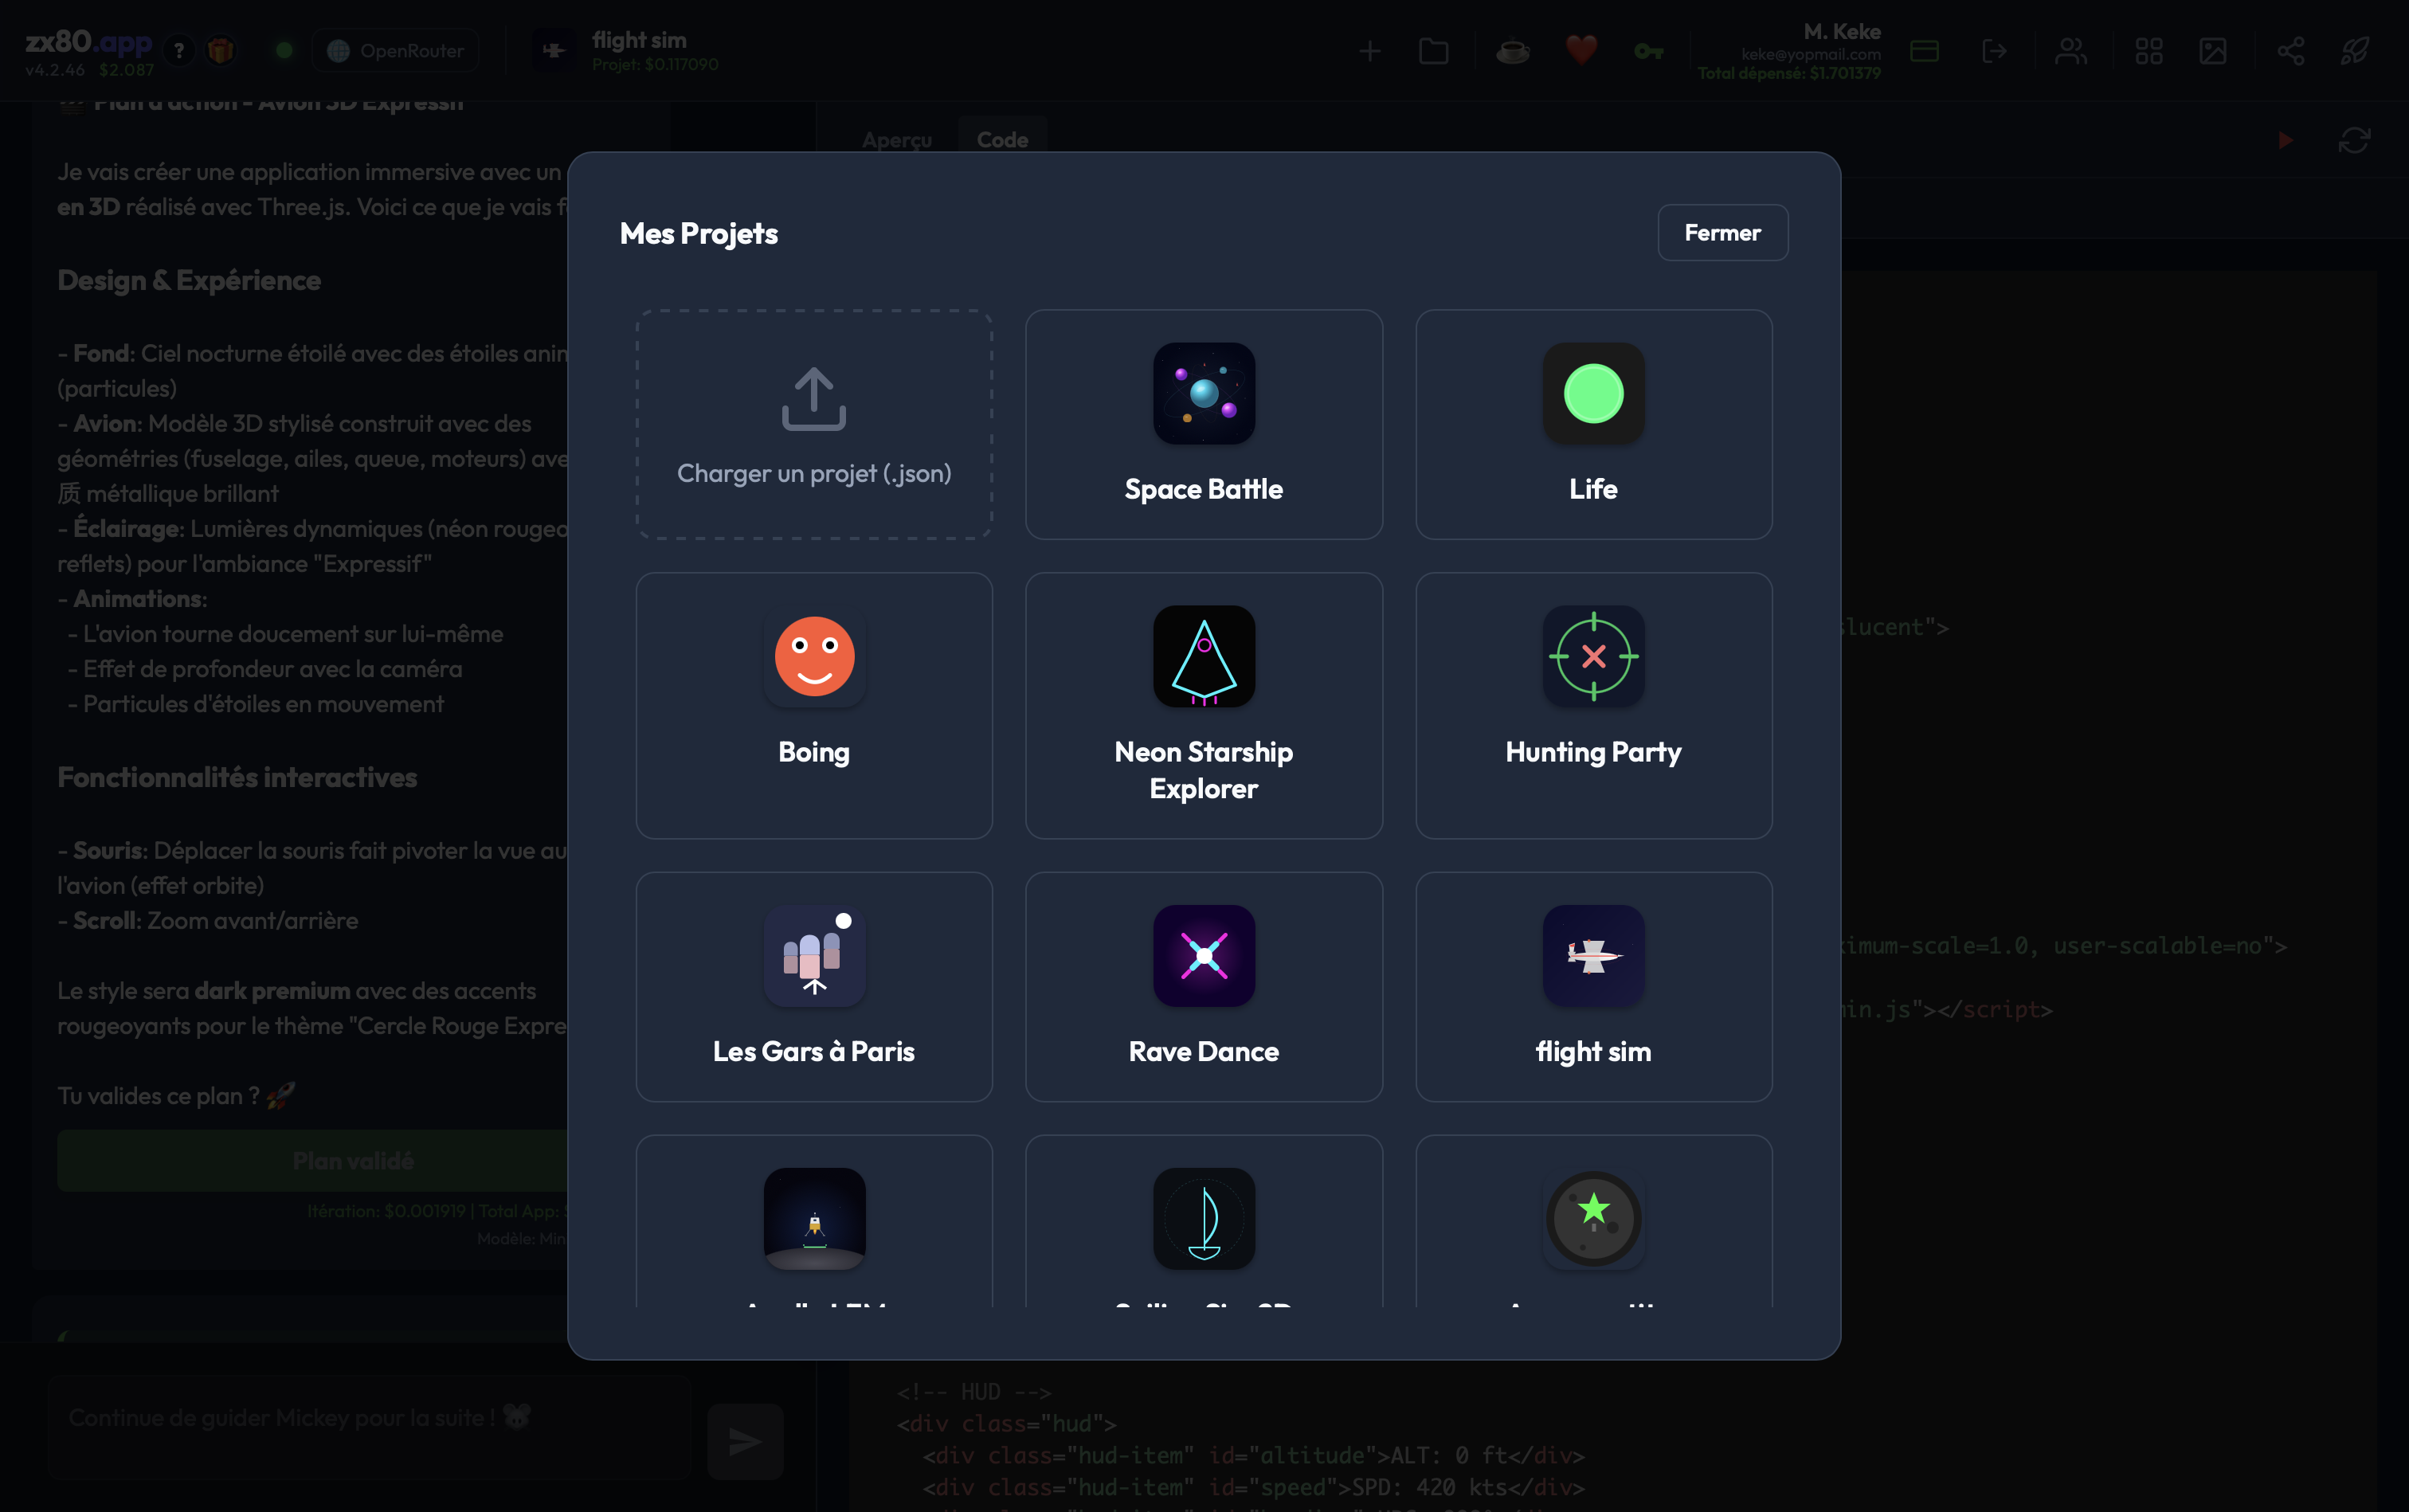Click the logout arrow icon

pyautogui.click(x=1994, y=51)
